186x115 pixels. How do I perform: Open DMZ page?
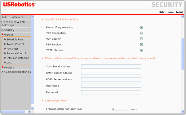point(9,63)
